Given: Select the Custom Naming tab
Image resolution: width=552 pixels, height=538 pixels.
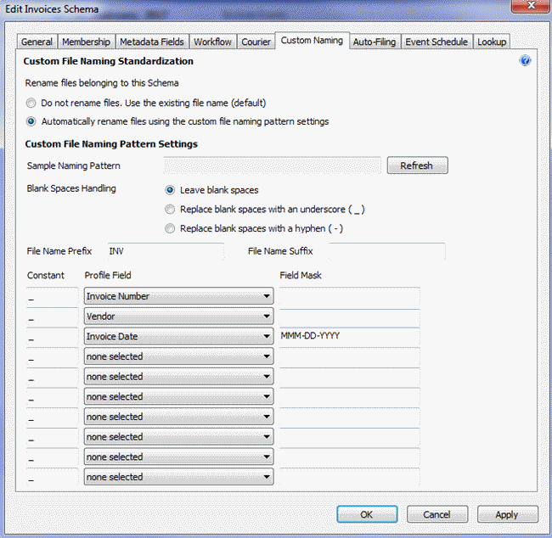Looking at the screenshot, I should tap(312, 41).
